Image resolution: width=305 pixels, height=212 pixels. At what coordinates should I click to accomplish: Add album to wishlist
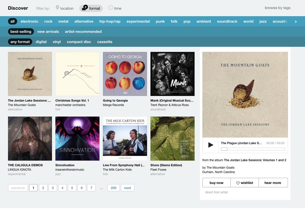click(x=245, y=183)
